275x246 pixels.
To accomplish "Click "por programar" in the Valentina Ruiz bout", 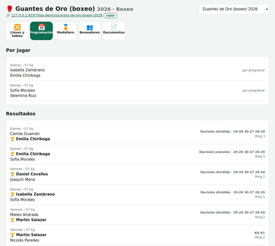I will click(x=254, y=90).
